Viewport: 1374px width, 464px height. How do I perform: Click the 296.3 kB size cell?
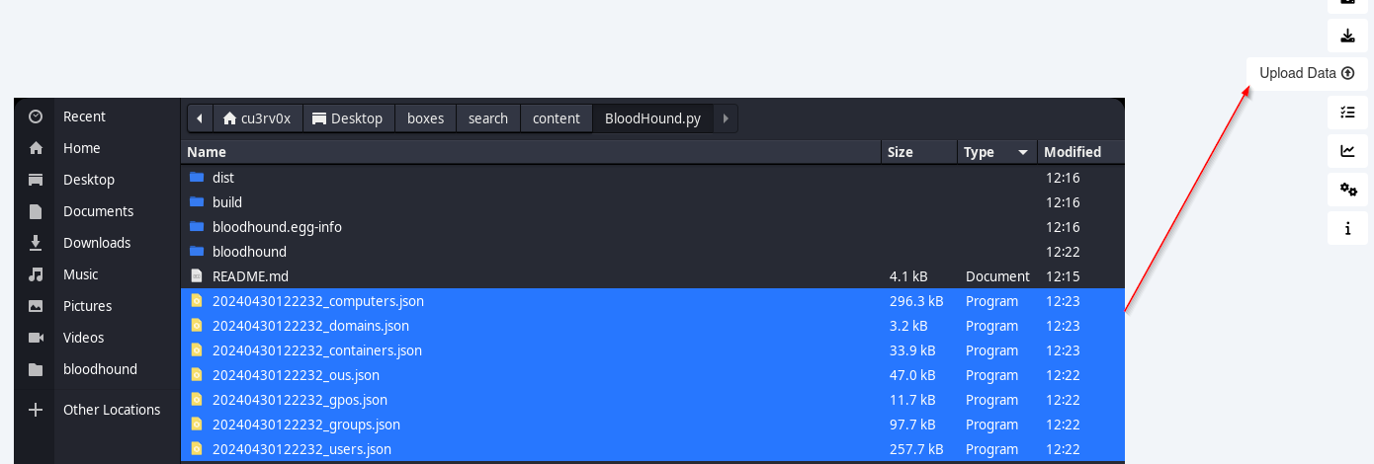(915, 301)
